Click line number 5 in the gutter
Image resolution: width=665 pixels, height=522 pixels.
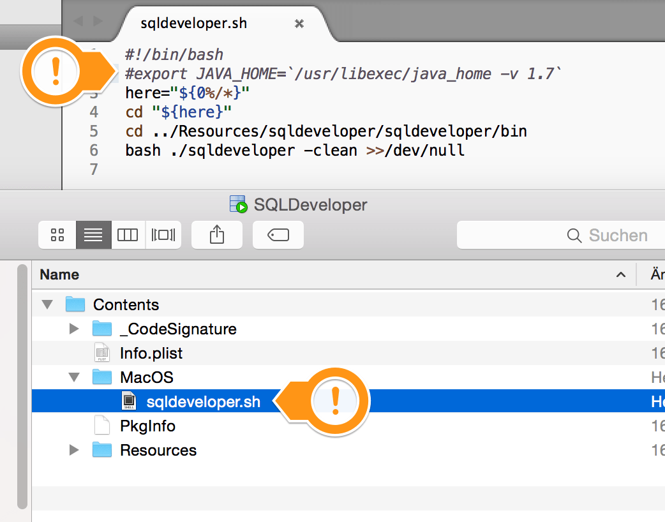pyautogui.click(x=94, y=131)
